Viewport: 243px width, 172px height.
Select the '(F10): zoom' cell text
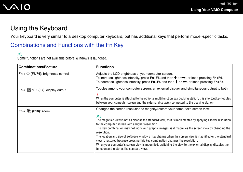click(41, 111)
